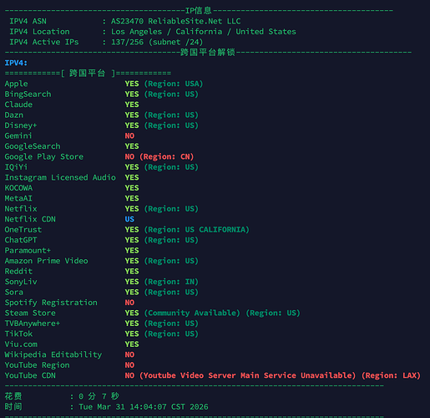Click 'Instagram Licensed Audio' service name

tap(60, 177)
